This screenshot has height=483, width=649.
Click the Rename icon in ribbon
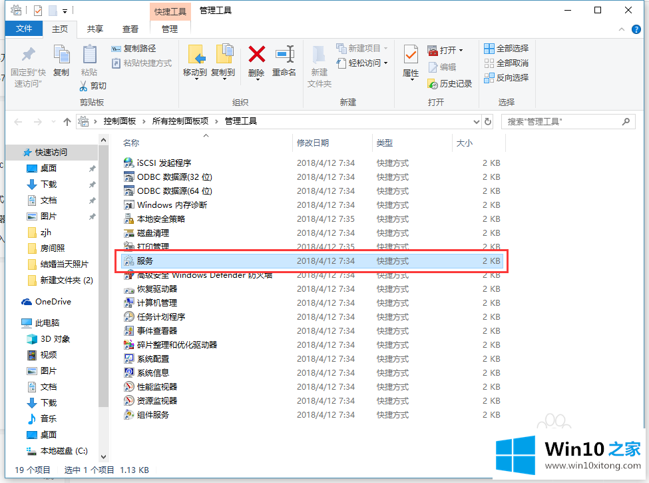click(x=284, y=55)
